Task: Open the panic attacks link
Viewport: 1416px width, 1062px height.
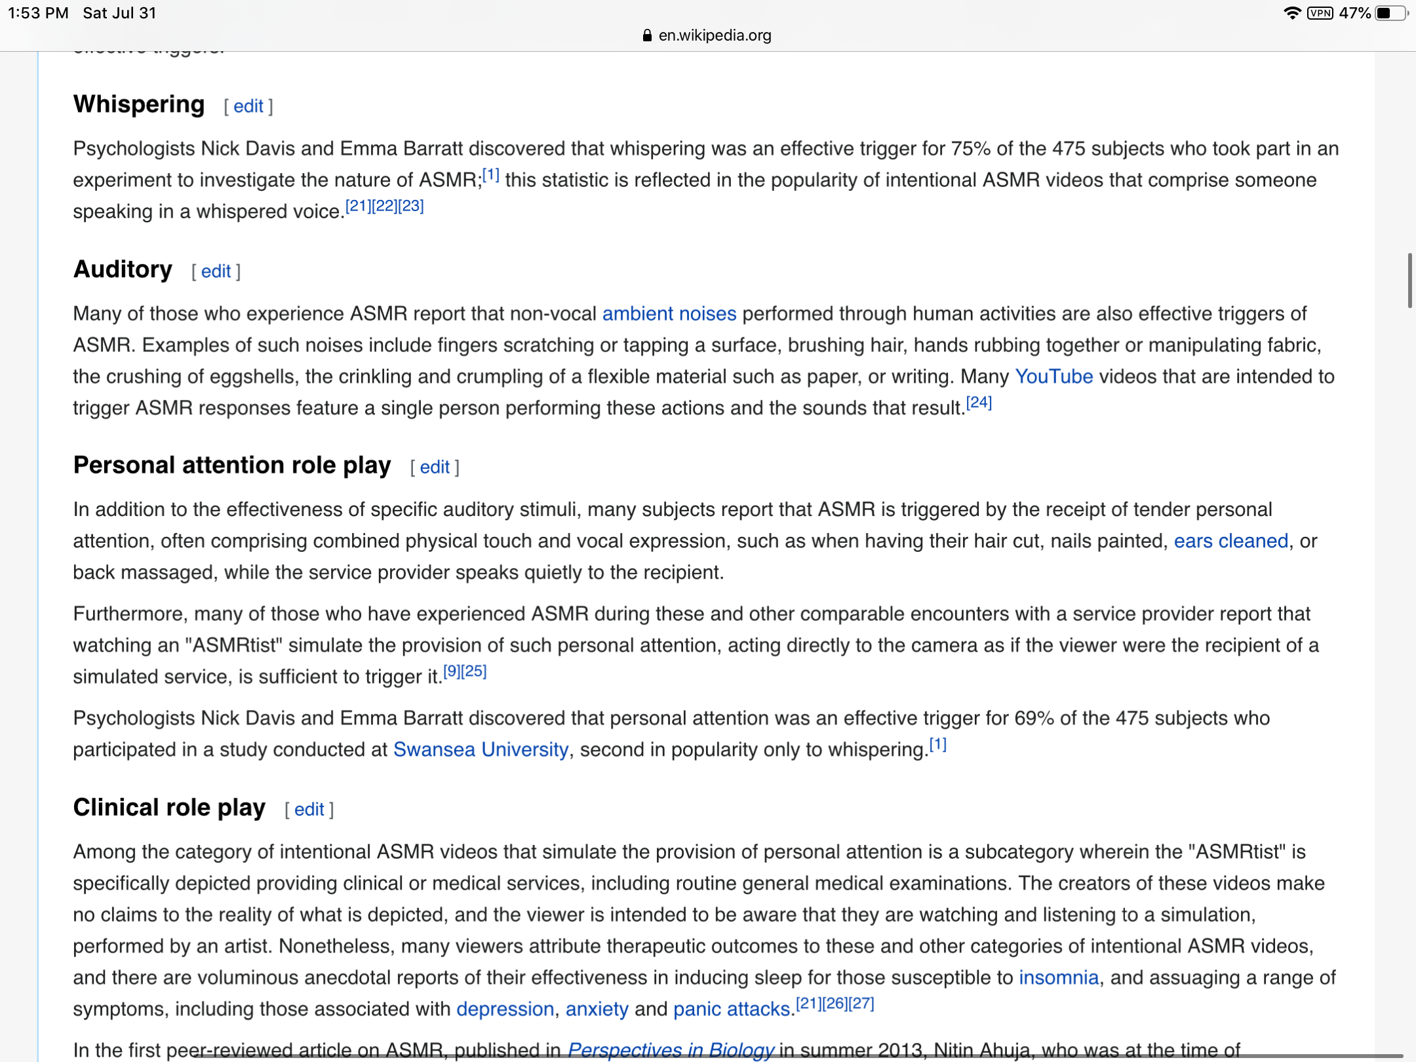Action: coord(732,1010)
